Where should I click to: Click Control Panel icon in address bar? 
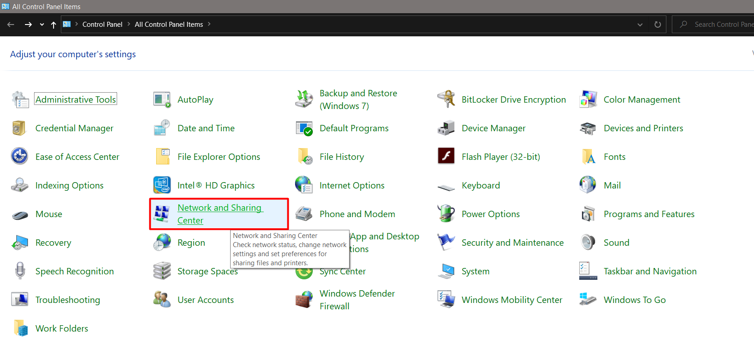click(x=67, y=25)
